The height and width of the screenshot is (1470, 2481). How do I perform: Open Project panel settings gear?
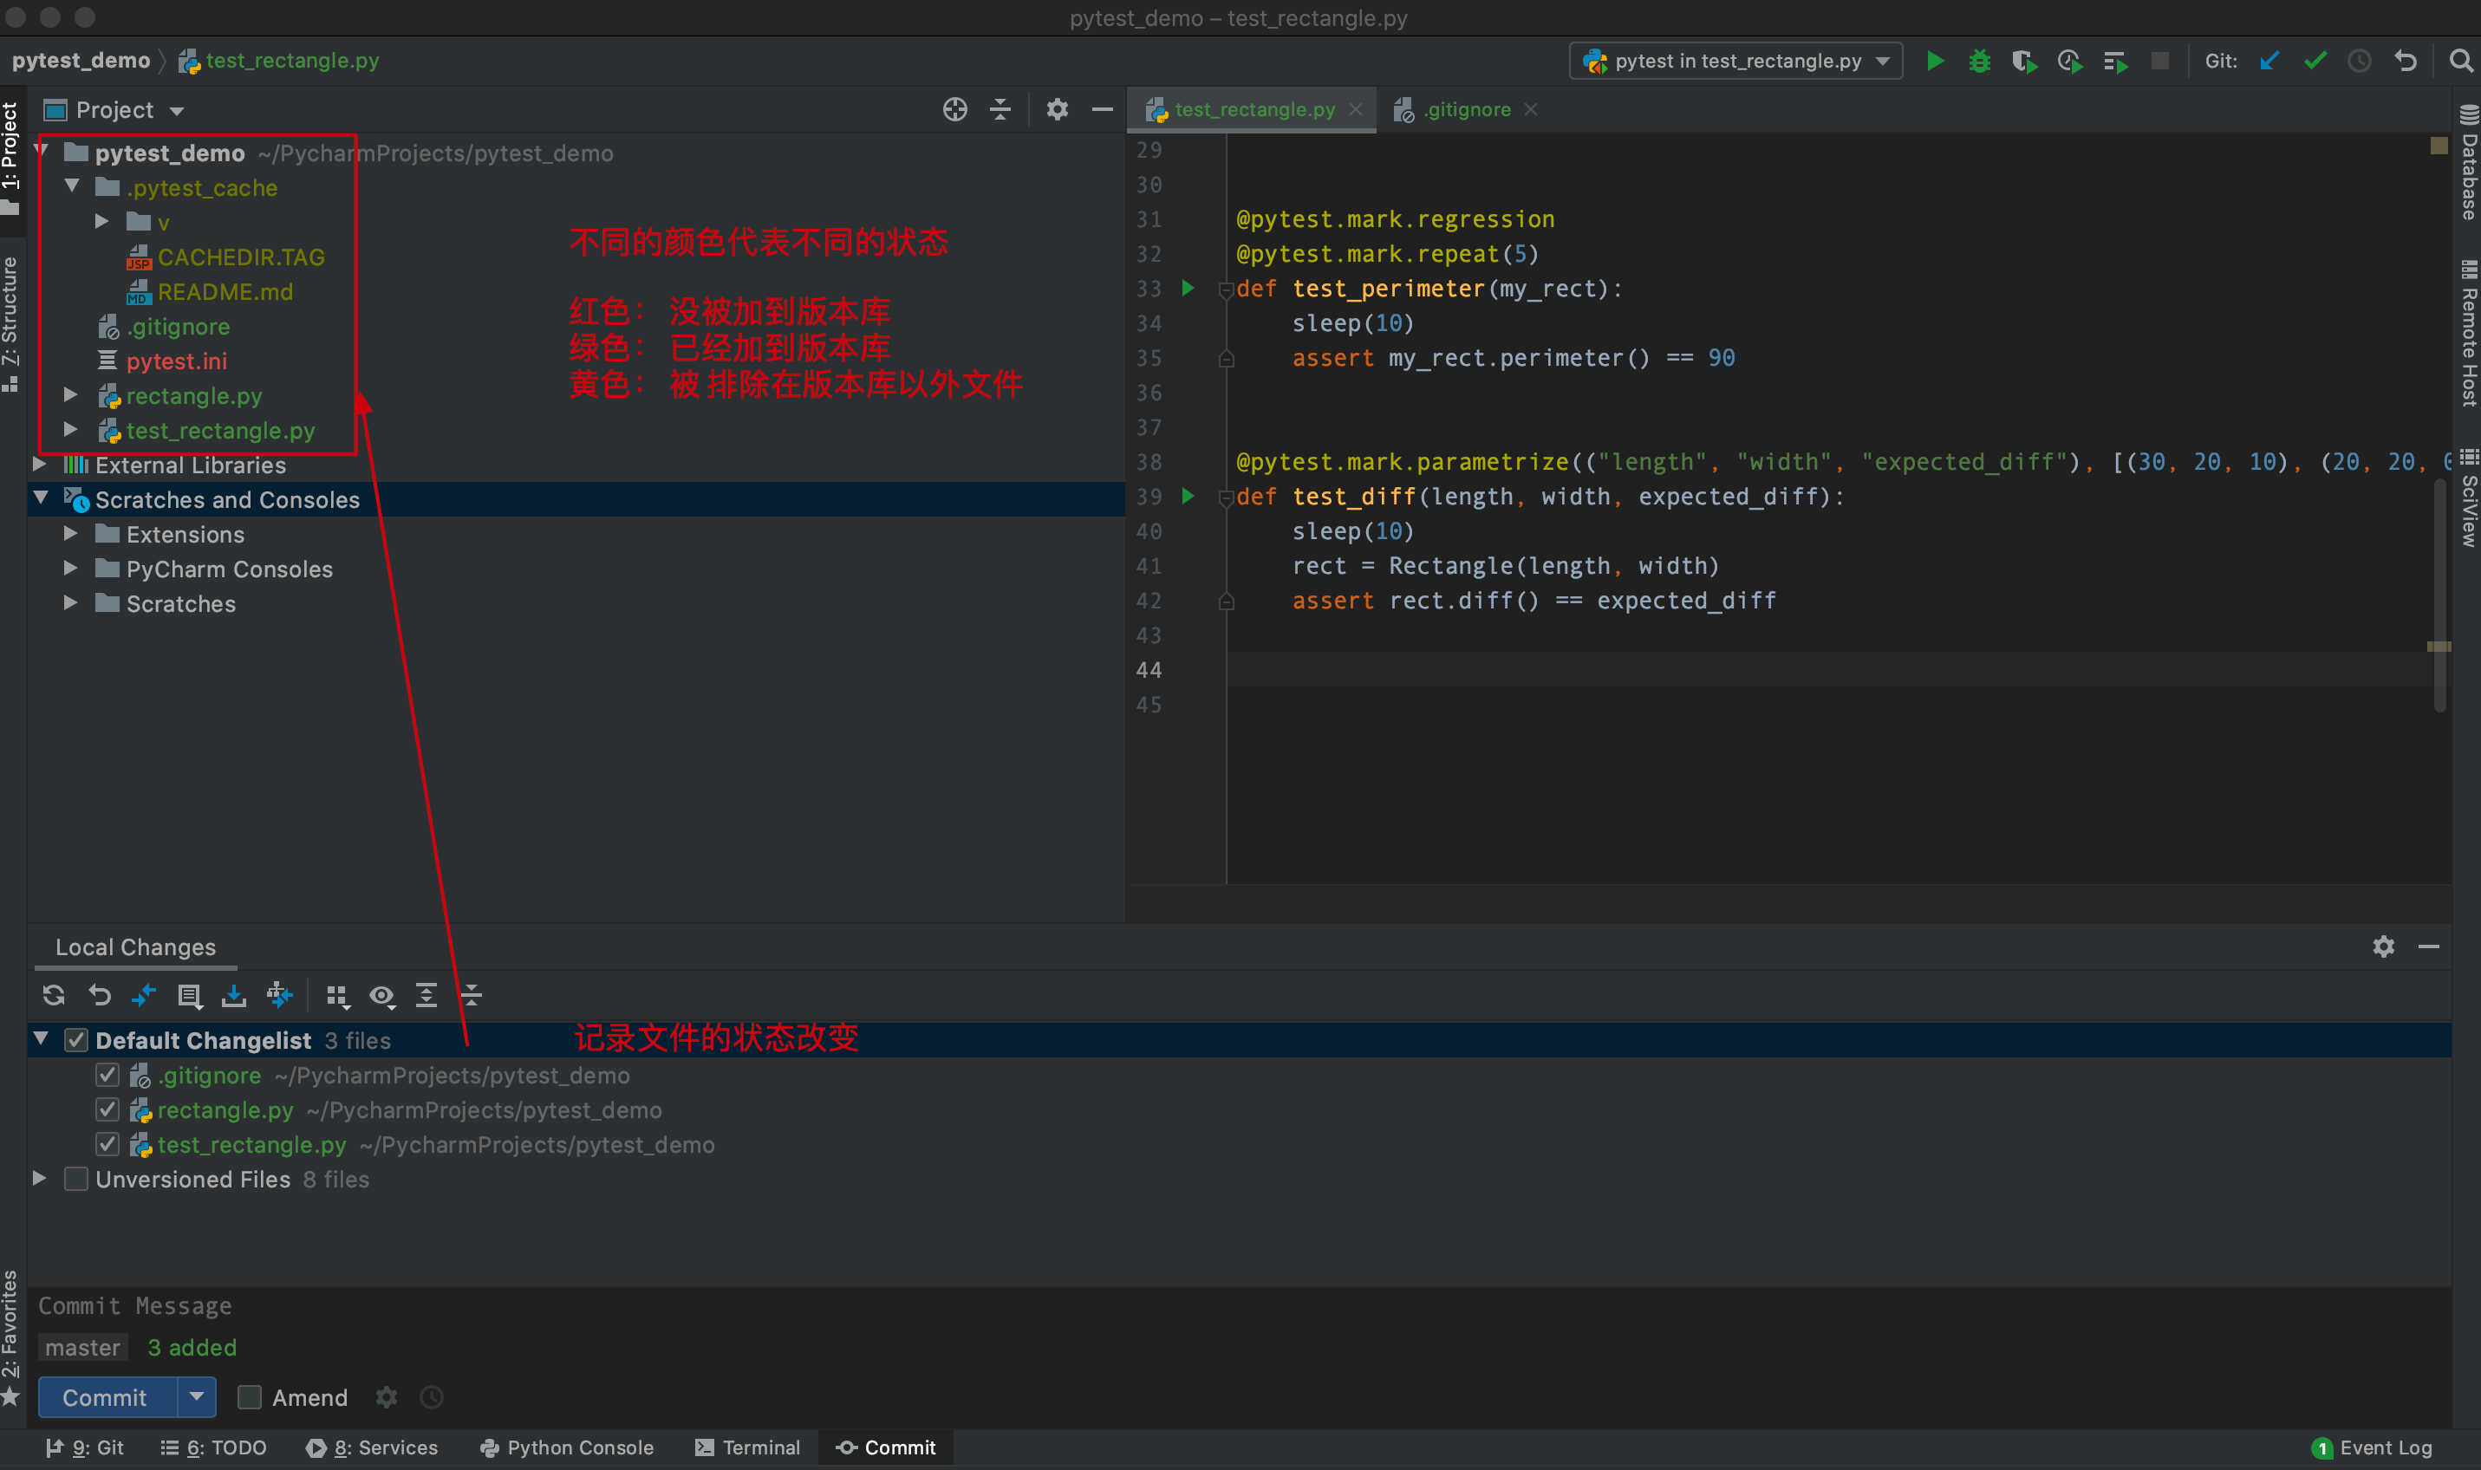(x=1057, y=110)
